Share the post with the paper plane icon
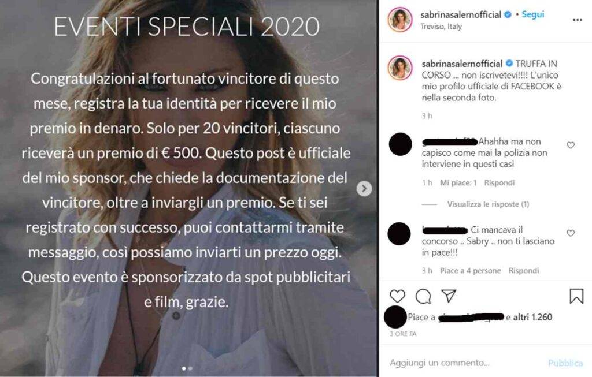 (x=449, y=296)
